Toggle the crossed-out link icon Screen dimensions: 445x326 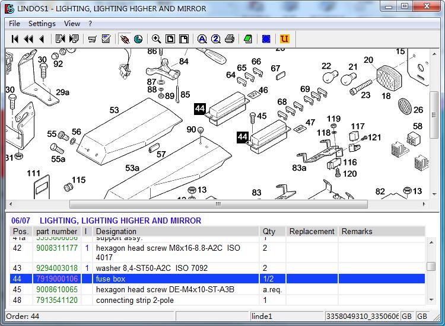(125, 39)
